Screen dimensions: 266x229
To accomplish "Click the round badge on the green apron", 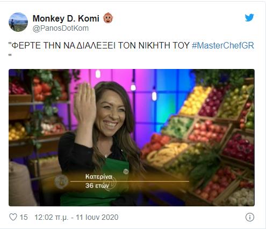I will click(x=126, y=171).
